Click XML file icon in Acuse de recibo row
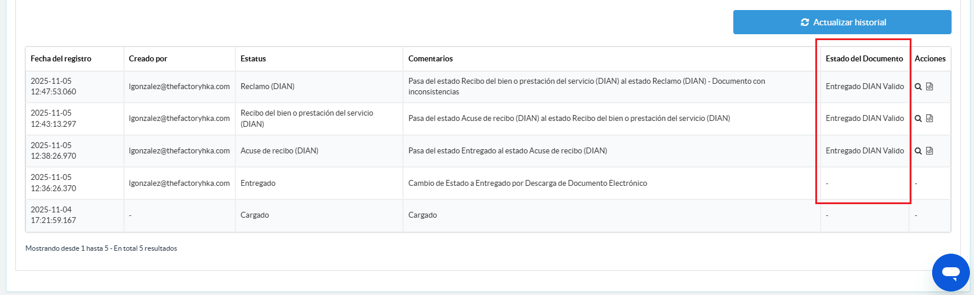 click(x=930, y=151)
